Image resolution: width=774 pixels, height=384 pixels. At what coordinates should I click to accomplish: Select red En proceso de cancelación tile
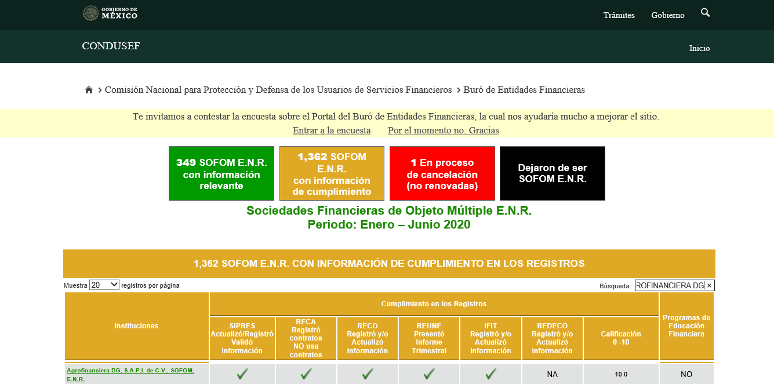click(442, 173)
